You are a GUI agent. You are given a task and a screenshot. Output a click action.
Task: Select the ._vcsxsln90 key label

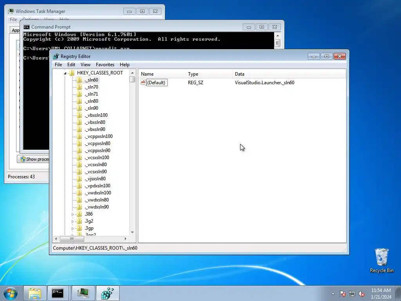[96, 172]
